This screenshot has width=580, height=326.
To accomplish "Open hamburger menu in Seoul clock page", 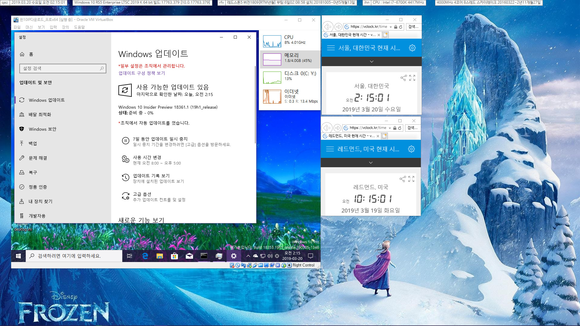I will coord(331,48).
